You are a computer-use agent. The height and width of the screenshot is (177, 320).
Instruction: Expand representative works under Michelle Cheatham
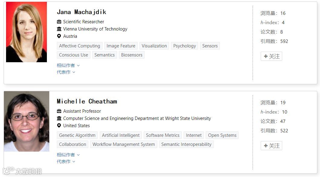[66, 162]
